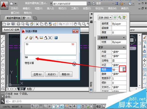The width and height of the screenshot is (147, 109).
Task: Open calculator help via the question mark icon
Action: point(56,38)
